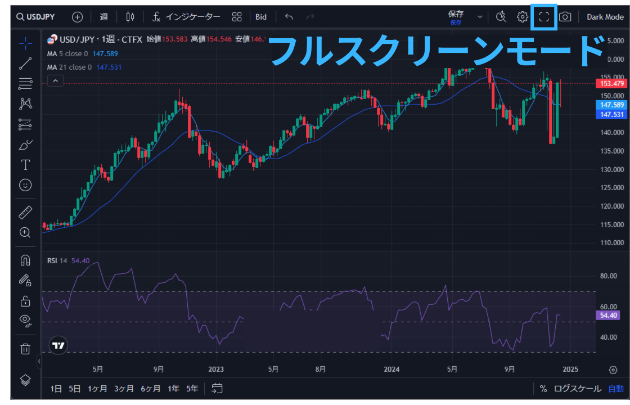630x405 pixels.
Task: Select MA 21 close indicator legend
Action: 84,67
